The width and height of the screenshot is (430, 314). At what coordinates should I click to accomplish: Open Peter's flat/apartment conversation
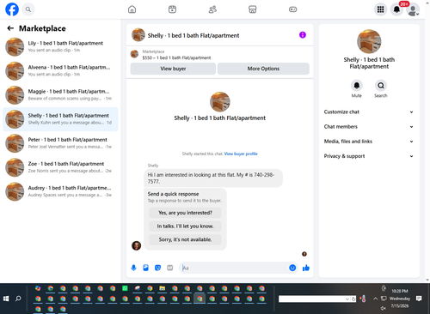tap(60, 143)
